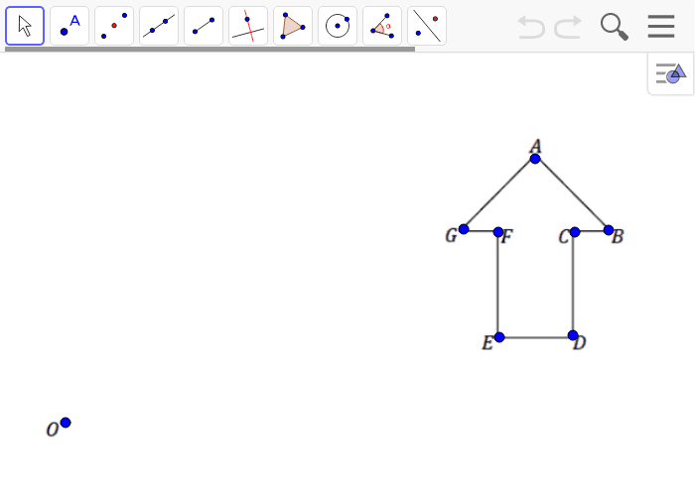695x496 pixels.
Task: Select point C on the arrow
Action: click(575, 231)
